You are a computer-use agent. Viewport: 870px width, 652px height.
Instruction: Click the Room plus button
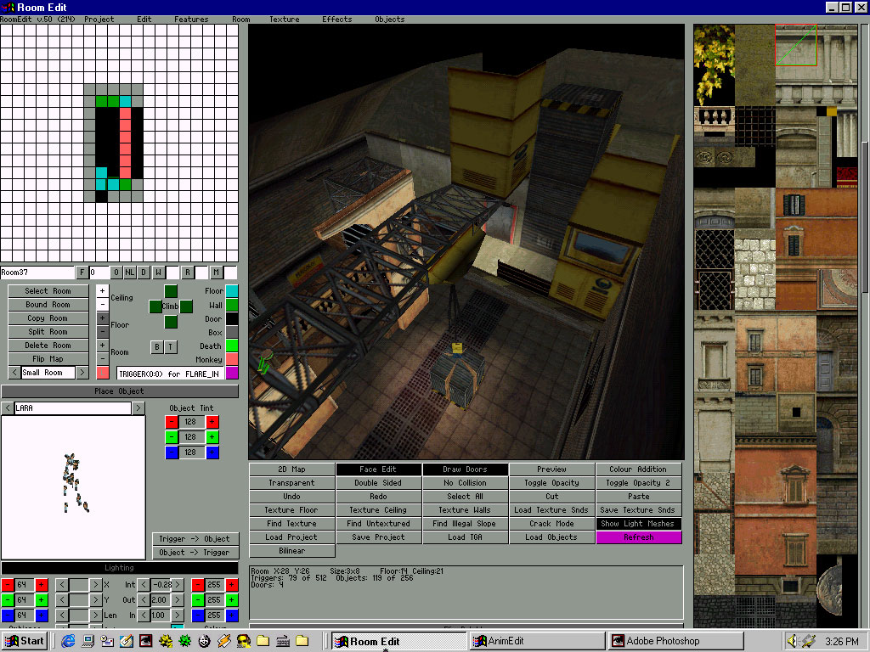(103, 345)
